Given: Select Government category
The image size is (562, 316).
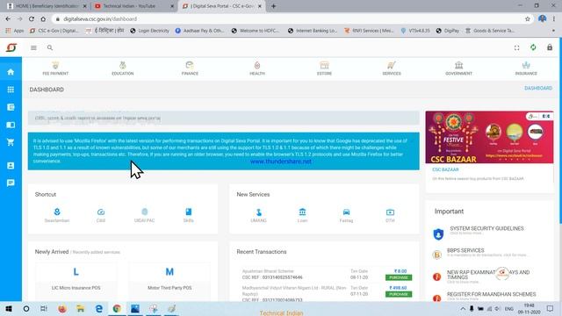Looking at the screenshot, I should pyautogui.click(x=458, y=68).
